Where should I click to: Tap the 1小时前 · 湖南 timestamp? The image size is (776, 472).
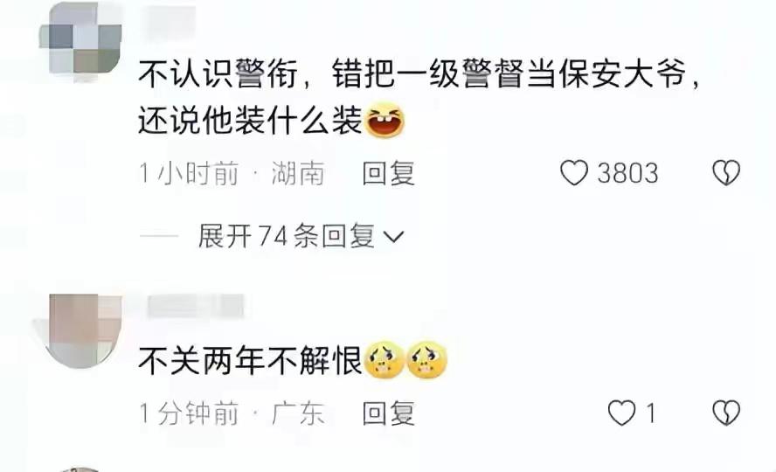(x=232, y=174)
